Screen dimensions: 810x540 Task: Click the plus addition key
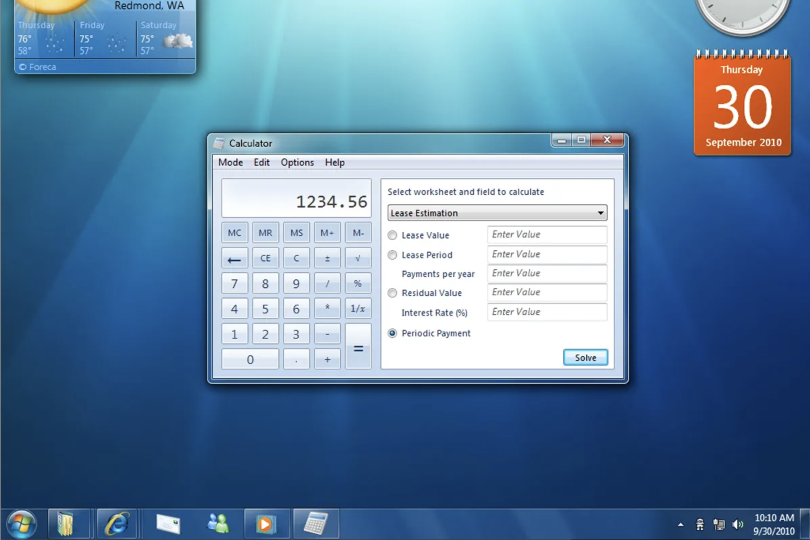[327, 359]
